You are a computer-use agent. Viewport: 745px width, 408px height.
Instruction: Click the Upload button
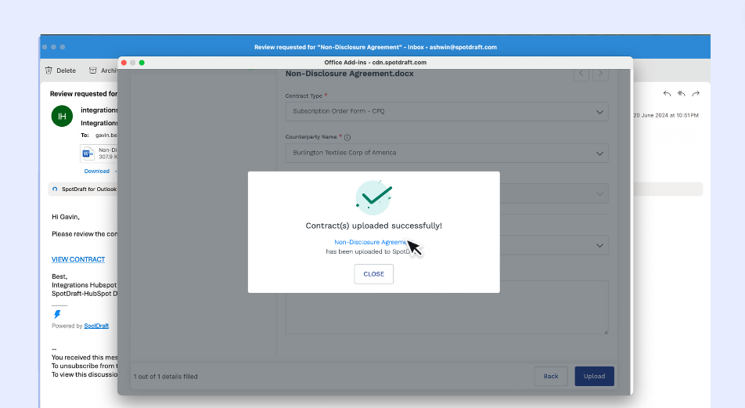(x=595, y=376)
